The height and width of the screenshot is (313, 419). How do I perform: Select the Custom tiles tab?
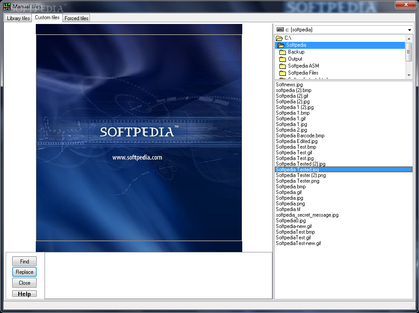(x=47, y=17)
